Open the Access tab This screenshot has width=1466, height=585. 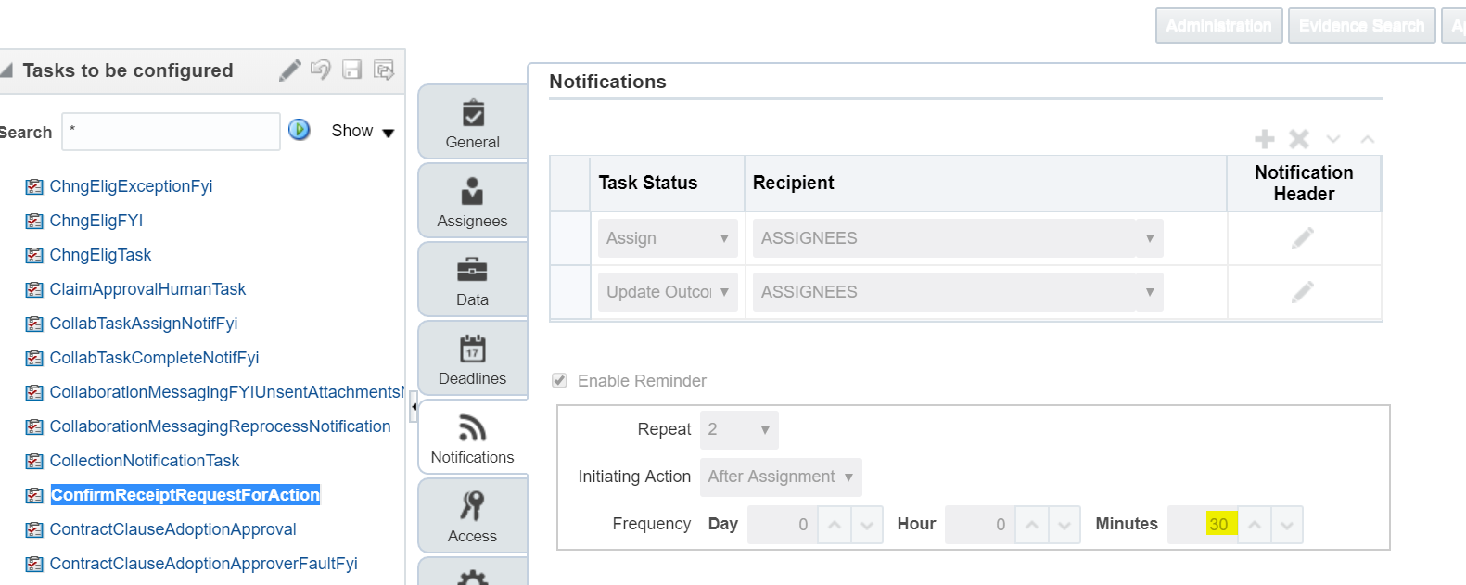click(473, 515)
